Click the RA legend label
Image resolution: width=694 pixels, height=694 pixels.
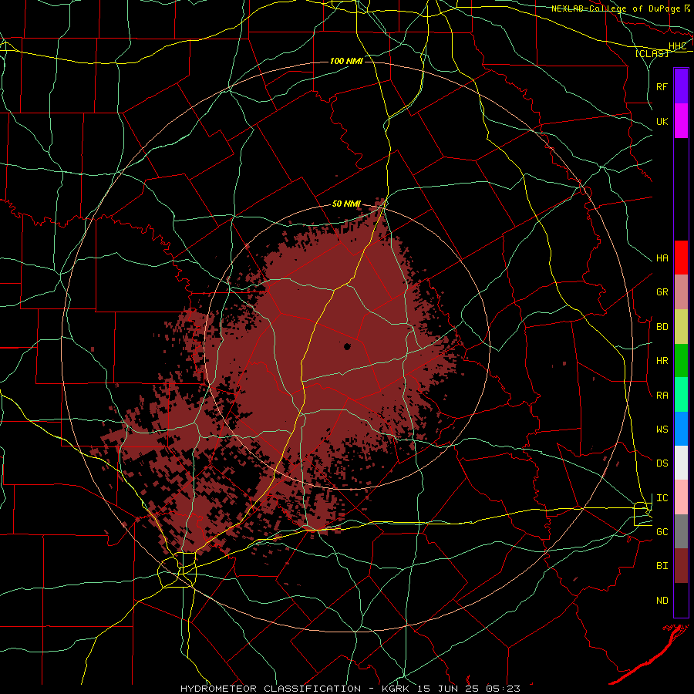662,396
